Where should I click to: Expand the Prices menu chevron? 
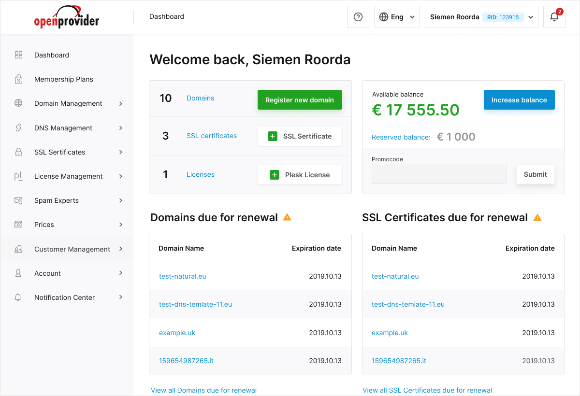tap(121, 225)
